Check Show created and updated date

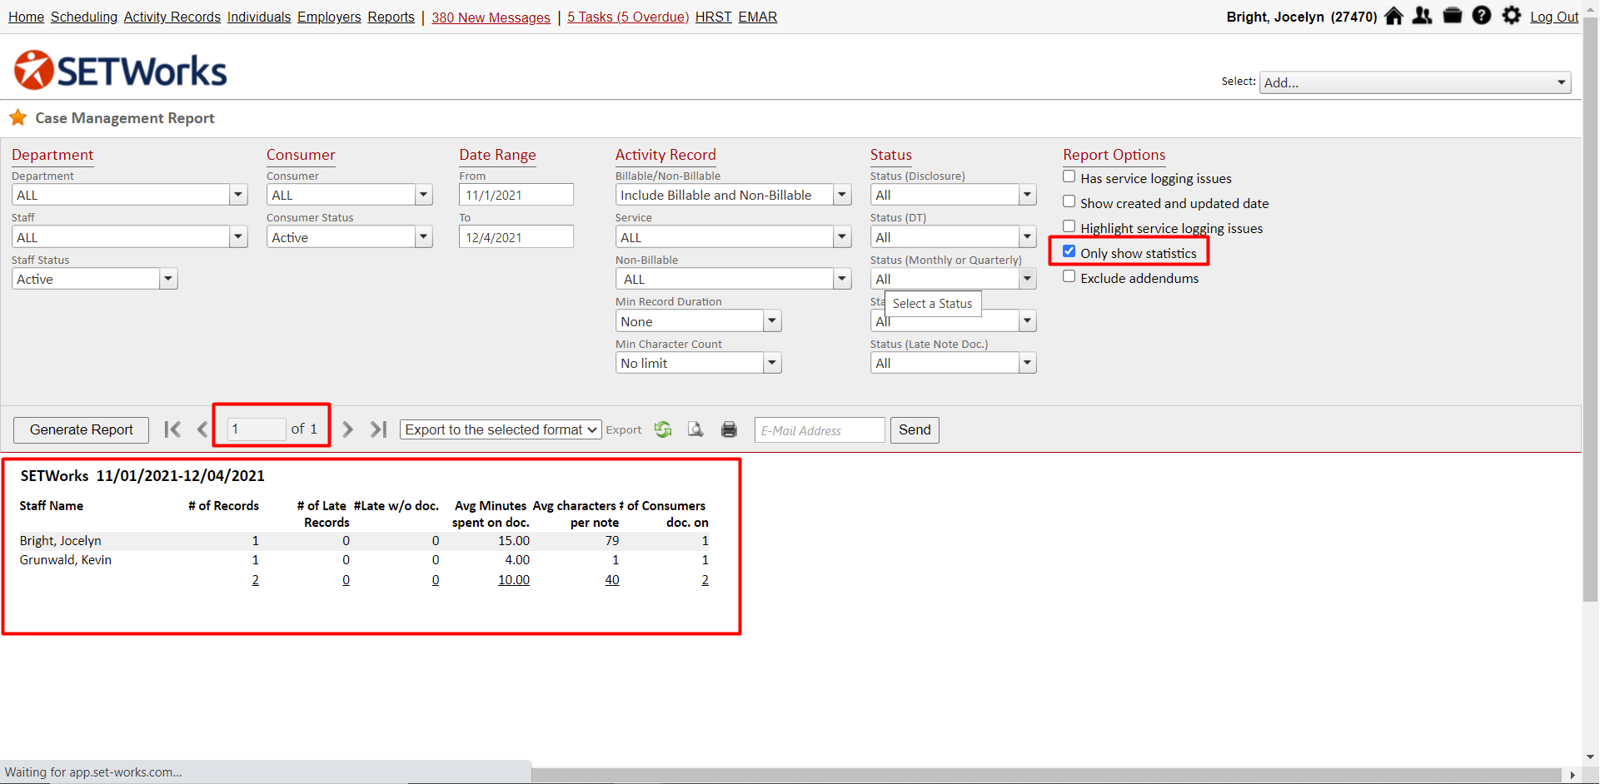1069,201
